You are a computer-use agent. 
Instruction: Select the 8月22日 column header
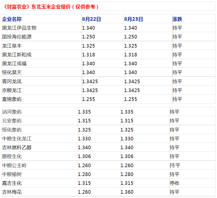pos(91,19)
